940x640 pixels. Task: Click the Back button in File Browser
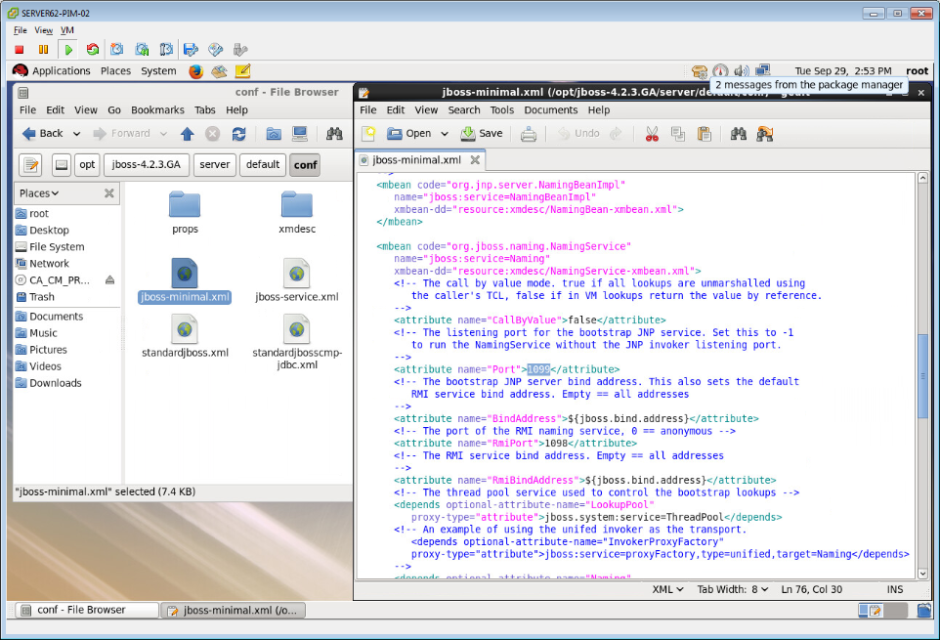click(43, 134)
